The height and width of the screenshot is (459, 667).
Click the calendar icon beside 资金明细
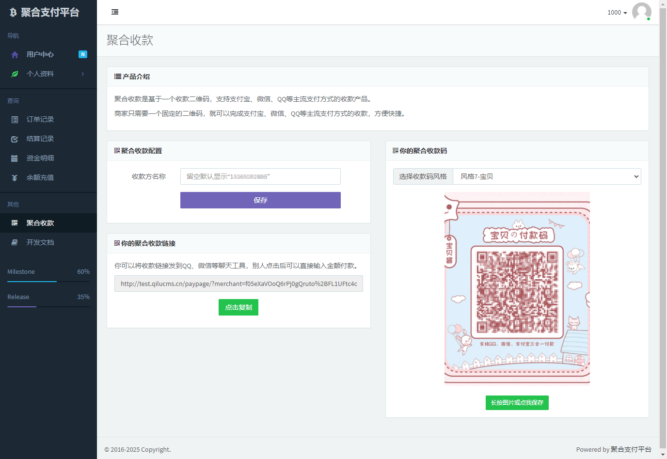pos(15,158)
